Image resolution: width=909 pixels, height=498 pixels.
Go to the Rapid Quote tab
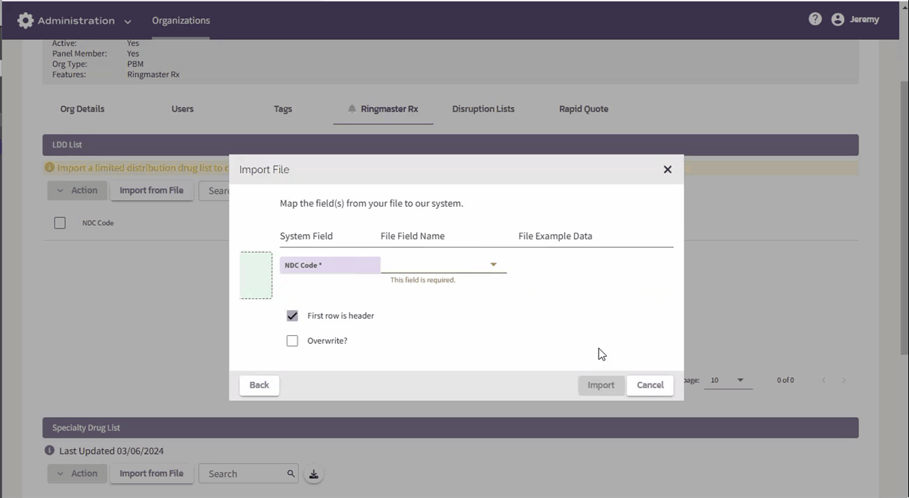[584, 109]
